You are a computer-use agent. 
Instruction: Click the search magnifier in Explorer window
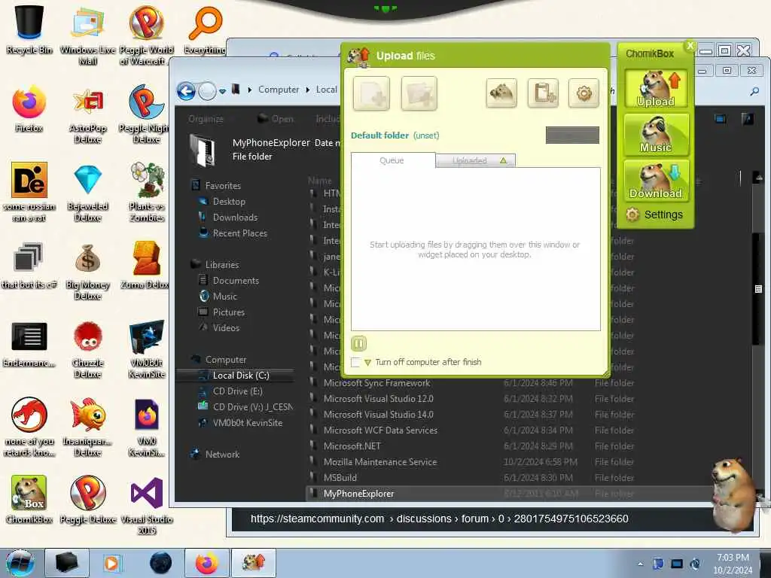coord(754,91)
